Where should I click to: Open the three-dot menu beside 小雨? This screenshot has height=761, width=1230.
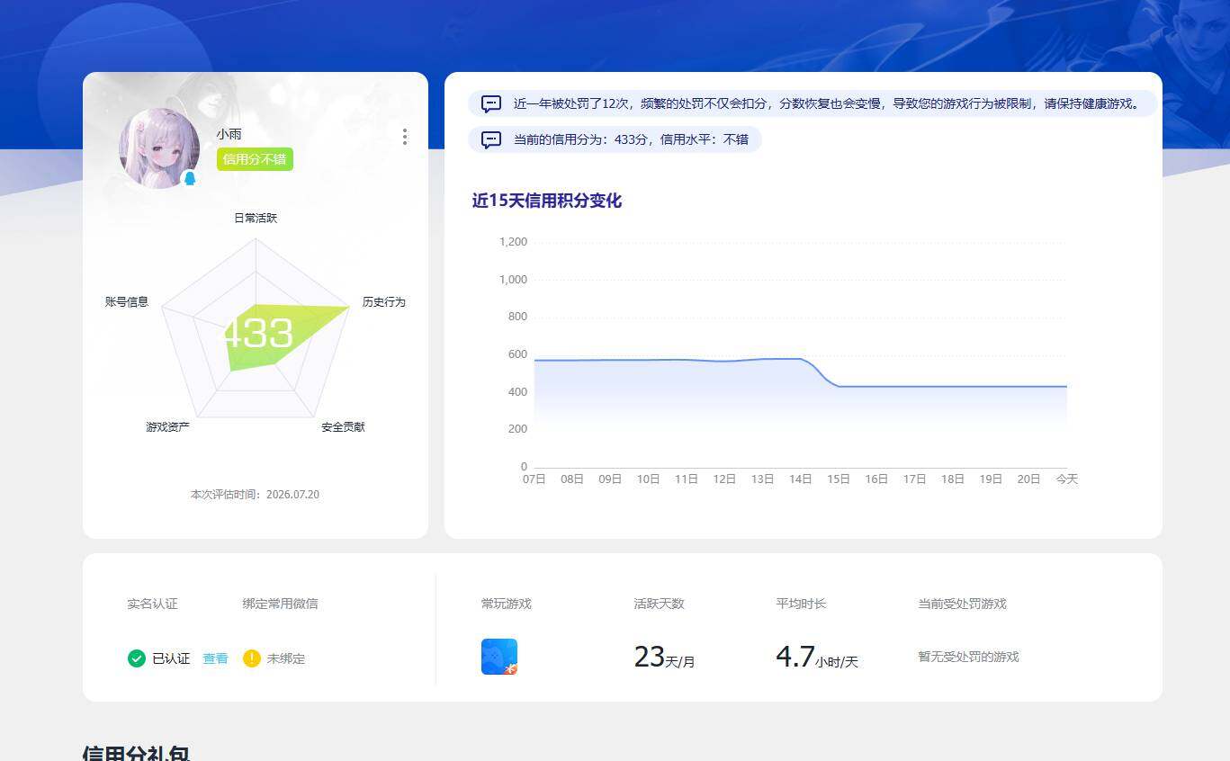pyautogui.click(x=405, y=137)
